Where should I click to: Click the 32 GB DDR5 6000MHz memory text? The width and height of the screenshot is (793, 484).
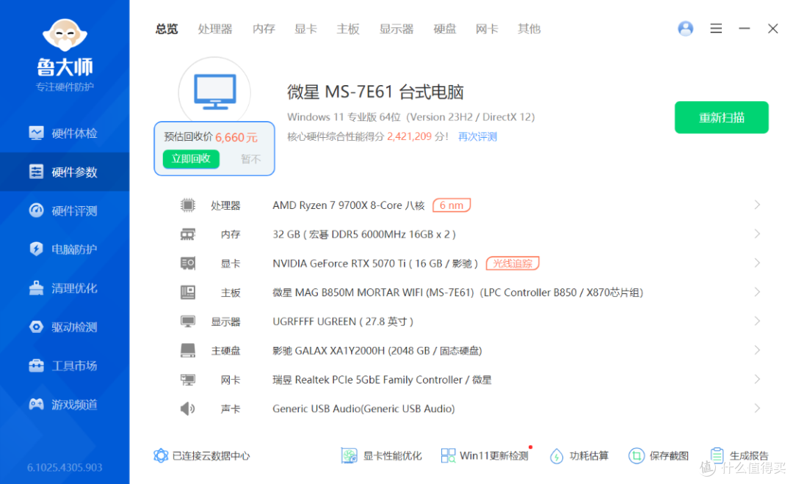(x=364, y=235)
